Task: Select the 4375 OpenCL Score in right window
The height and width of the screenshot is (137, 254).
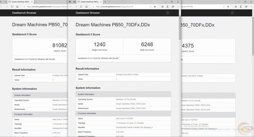Action: pos(188,46)
